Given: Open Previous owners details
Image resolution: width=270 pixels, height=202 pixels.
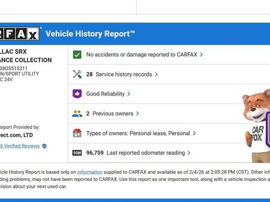Looking at the screenshot, I should point(113,114).
